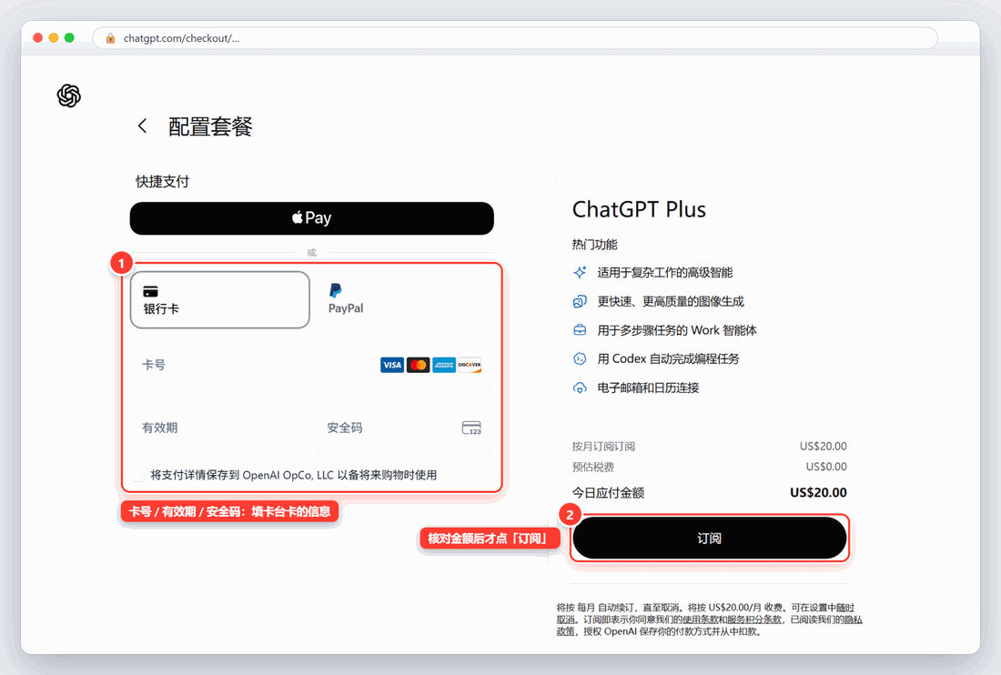Focus the 卡号 card number field

[x=311, y=365]
